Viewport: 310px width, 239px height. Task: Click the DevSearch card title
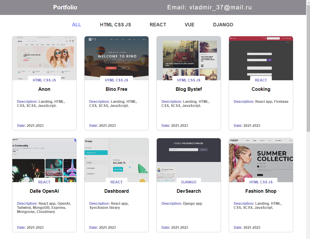coord(188,191)
